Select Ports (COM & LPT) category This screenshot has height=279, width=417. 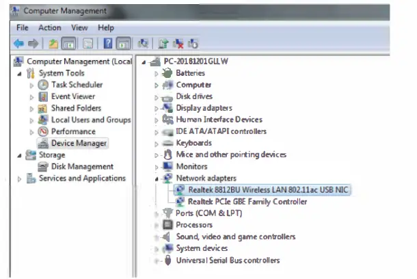coord(209,213)
